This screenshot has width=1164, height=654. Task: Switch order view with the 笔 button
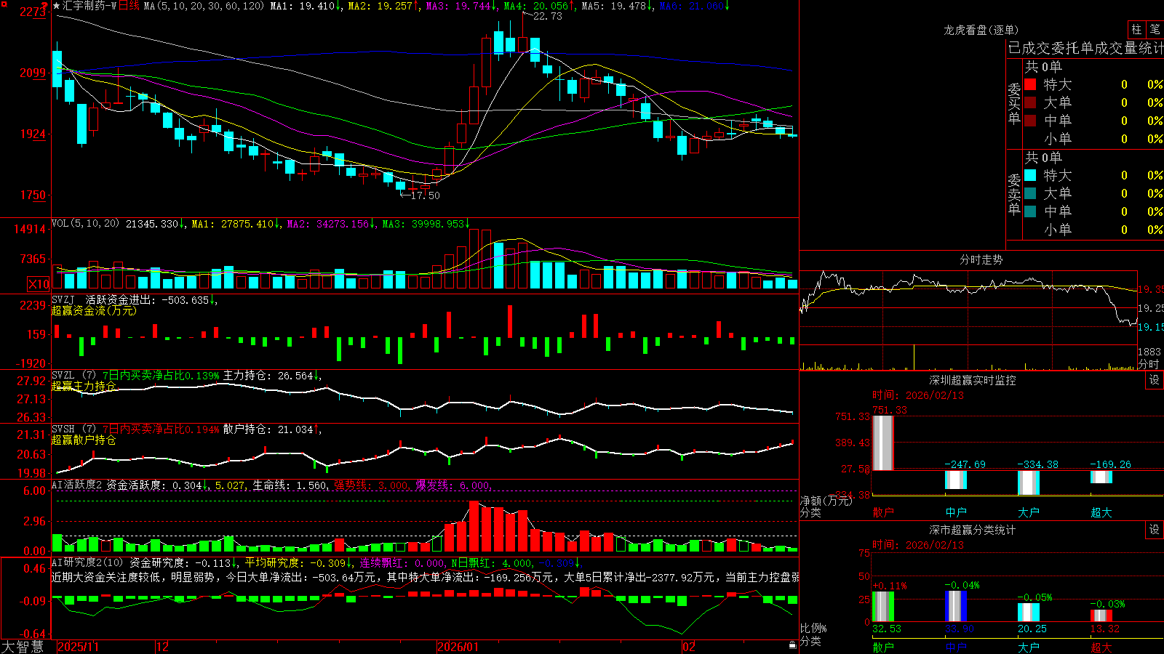coord(1155,29)
